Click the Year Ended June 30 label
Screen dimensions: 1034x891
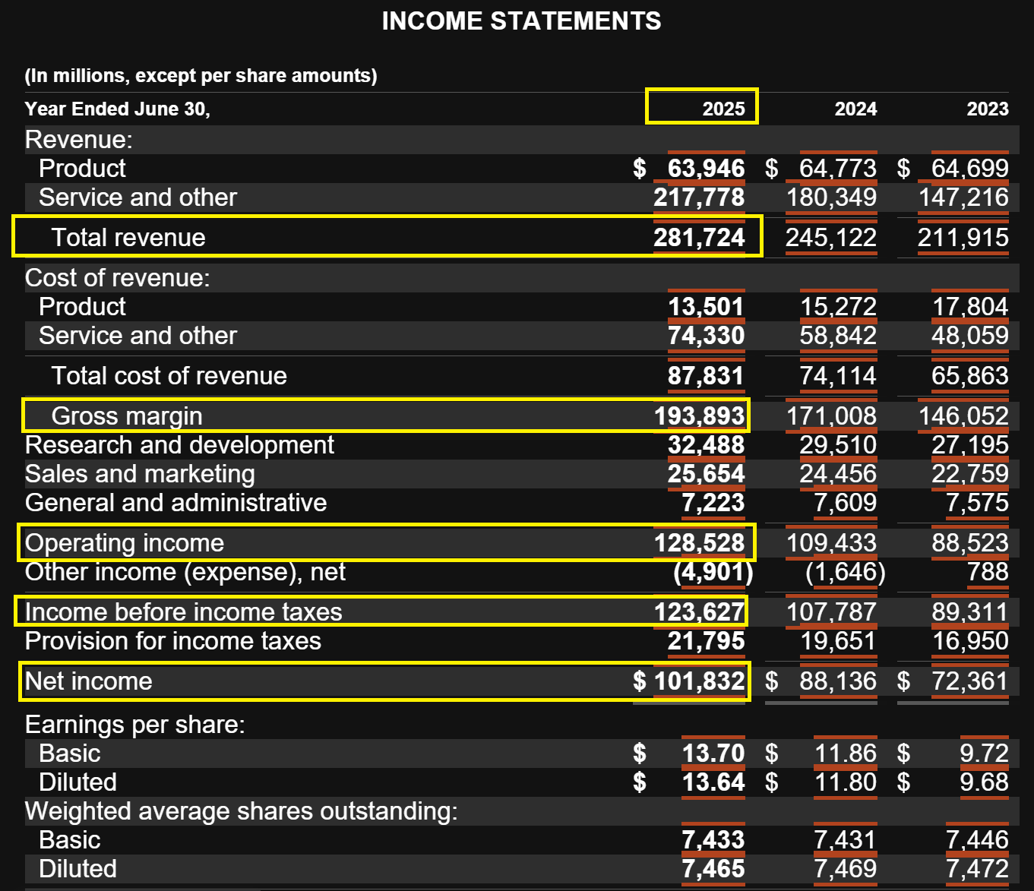(x=117, y=109)
